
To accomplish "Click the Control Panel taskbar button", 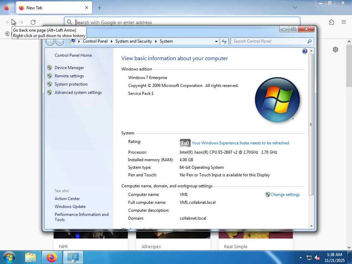I will coord(73,257).
